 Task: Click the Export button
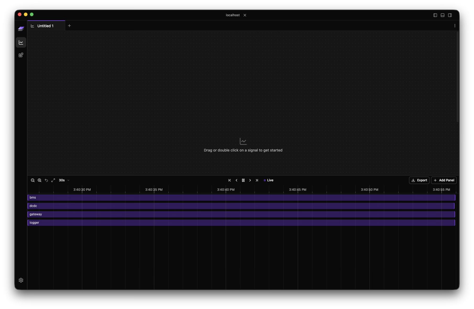(419, 180)
